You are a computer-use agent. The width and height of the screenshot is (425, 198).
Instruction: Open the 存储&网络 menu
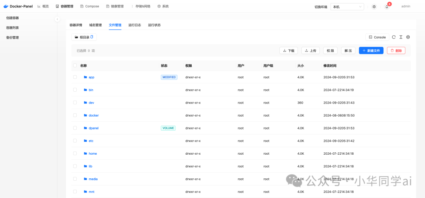click(140, 6)
